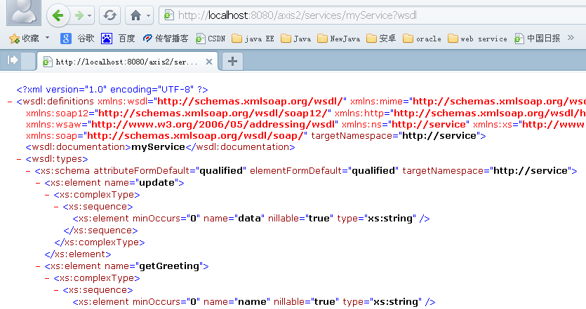Image resolution: width=586 pixels, height=309 pixels.
Task: Click the forward navigation arrow
Action: (x=79, y=15)
